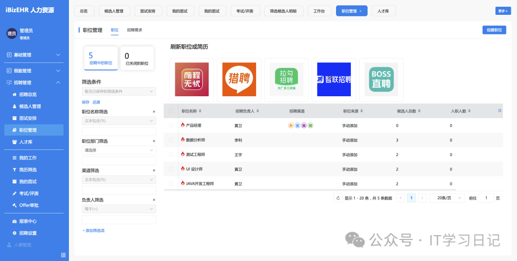The image size is (517, 261).
Task: Open the 20条/页 page size dropdown
Action: (447, 198)
